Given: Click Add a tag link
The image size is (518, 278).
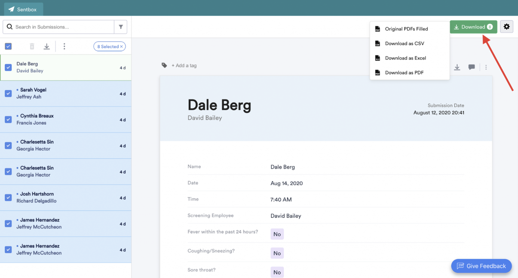Looking at the screenshot, I should pos(184,65).
